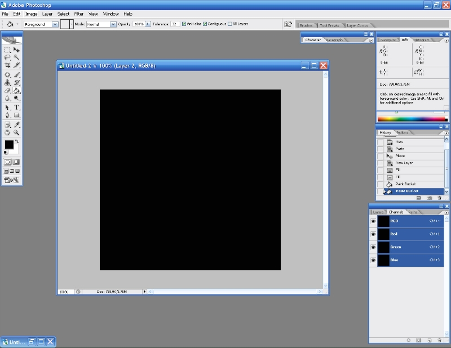Pick the Crop tool in toolbox
Viewport: 451px width, 348px height.
tap(8, 65)
